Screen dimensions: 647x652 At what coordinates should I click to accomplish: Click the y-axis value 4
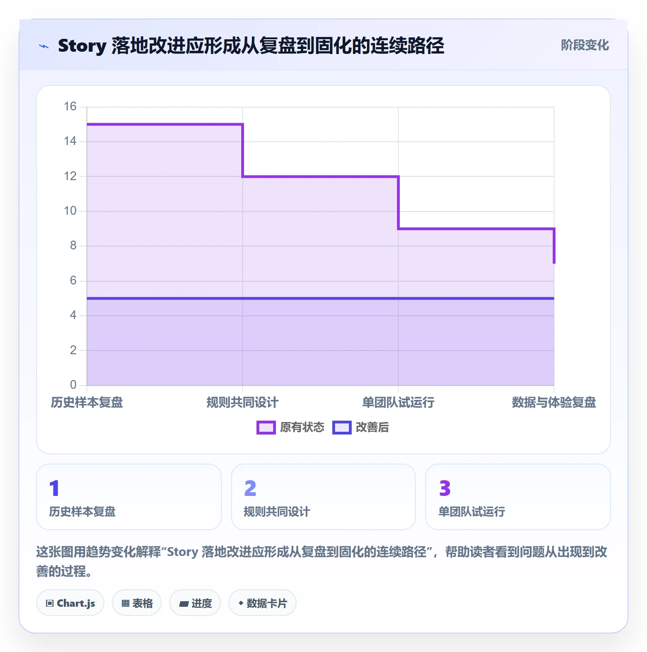(73, 315)
